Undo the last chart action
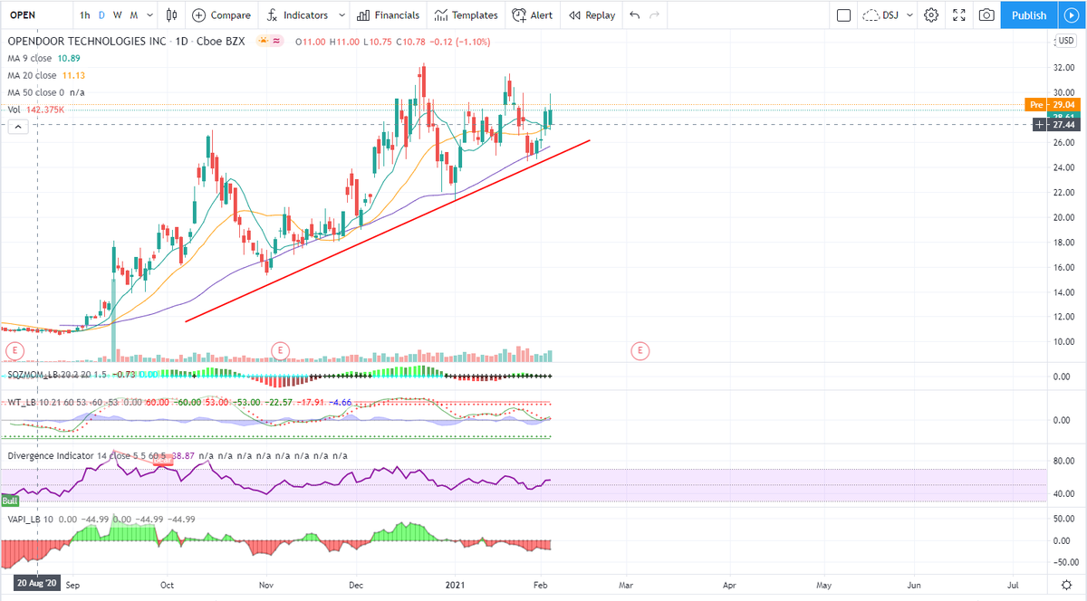Viewport: 1087px width, 601px height. tap(634, 15)
